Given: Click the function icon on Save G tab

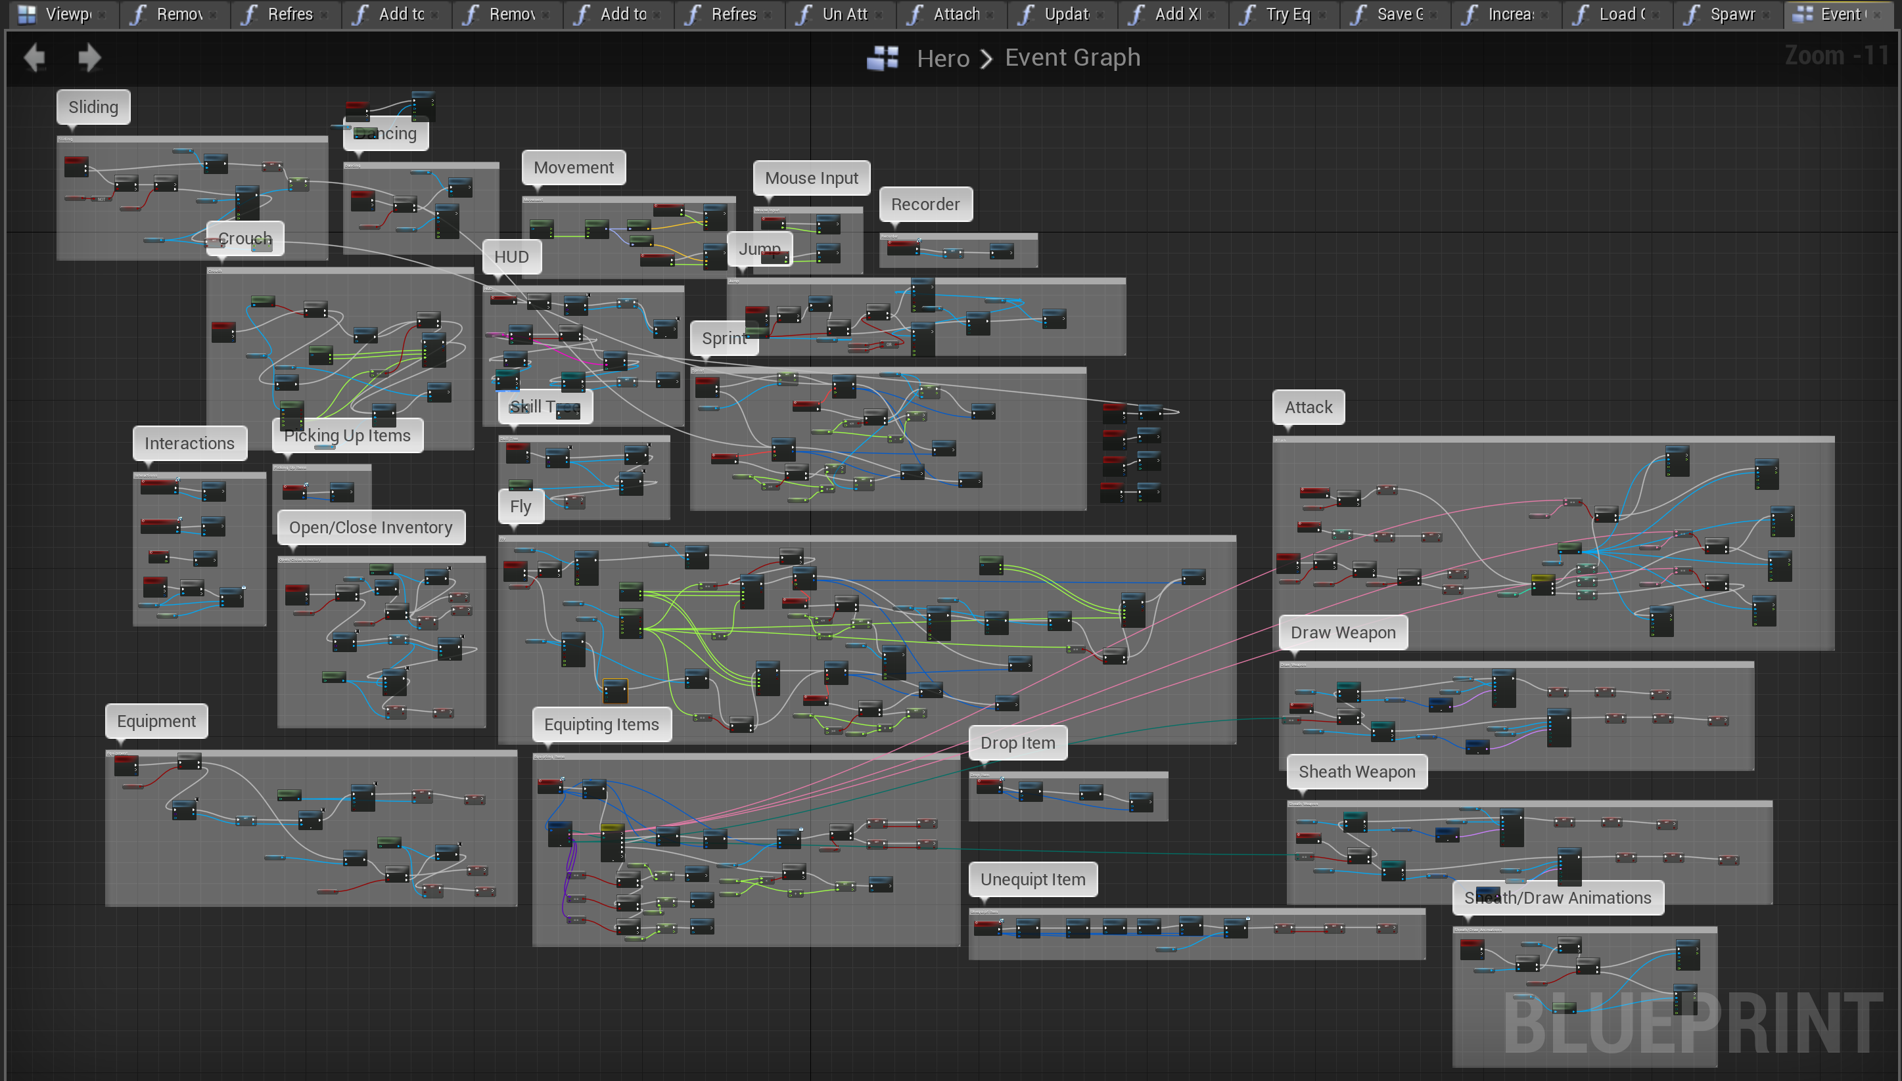Looking at the screenshot, I should (1358, 14).
